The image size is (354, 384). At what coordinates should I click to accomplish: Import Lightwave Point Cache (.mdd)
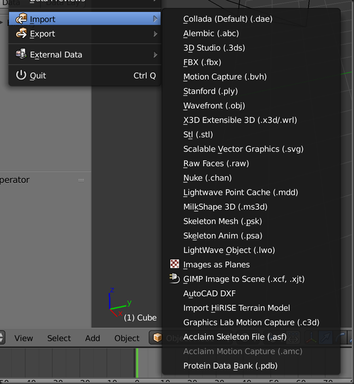[251, 192]
